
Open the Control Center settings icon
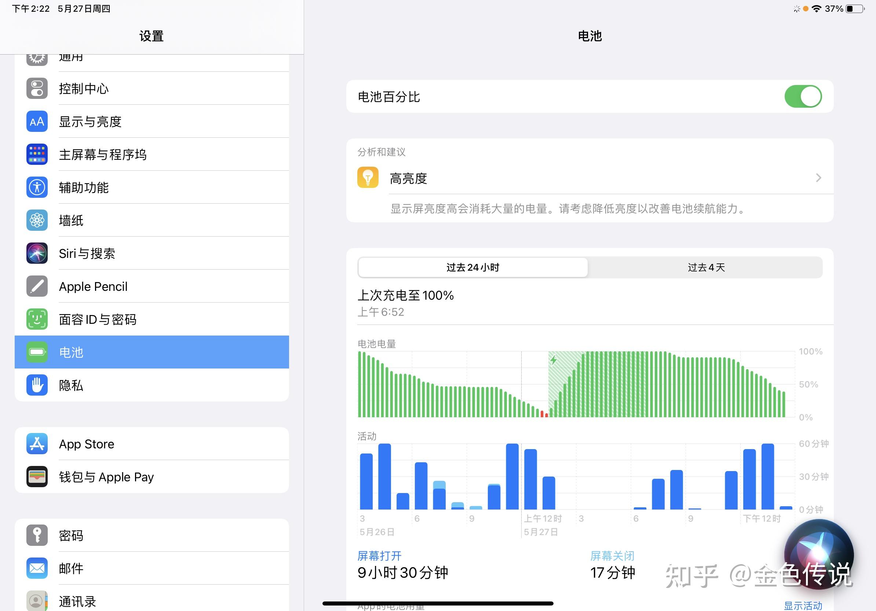(x=37, y=88)
